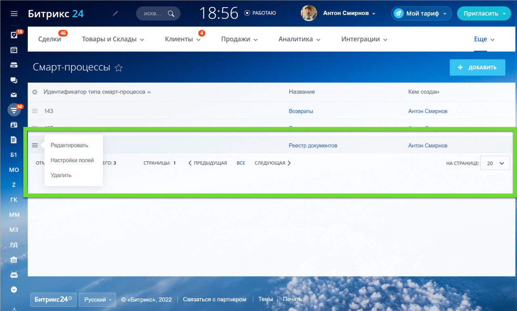The width and height of the screenshot is (517, 311).
Task: Mark the Смарт-процессы page as favorite with the star
Action: coord(118,68)
